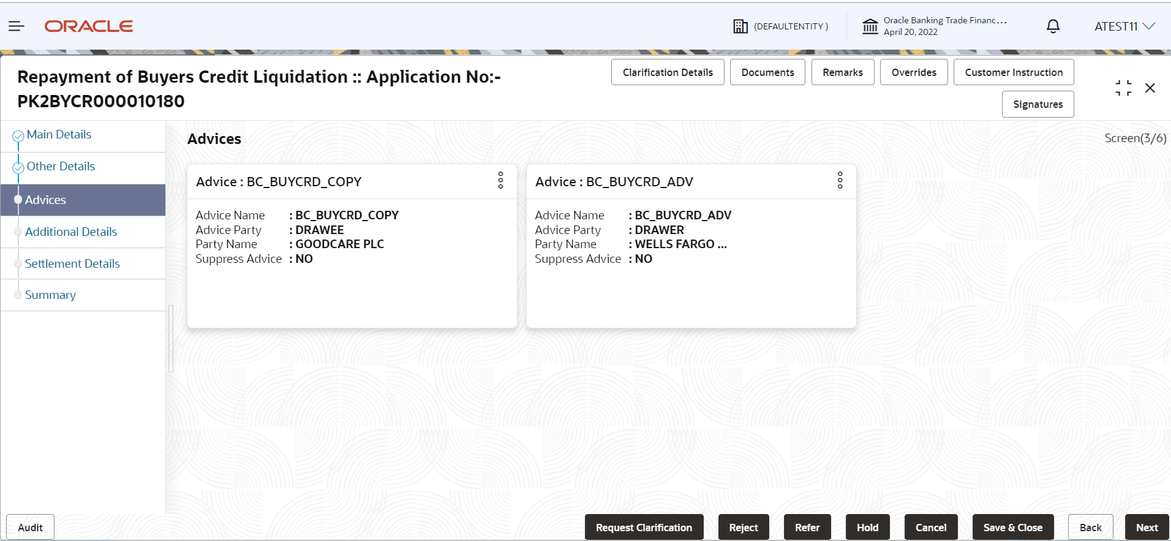The height and width of the screenshot is (541, 1171).
Task: Click the (DEFAULTENTITY) label
Action: click(791, 26)
